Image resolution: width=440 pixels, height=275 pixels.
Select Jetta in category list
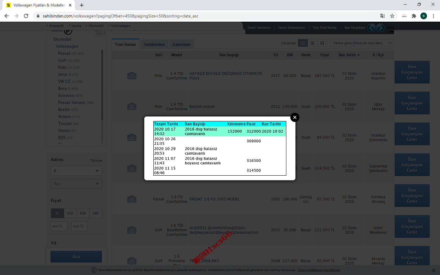[63, 74]
